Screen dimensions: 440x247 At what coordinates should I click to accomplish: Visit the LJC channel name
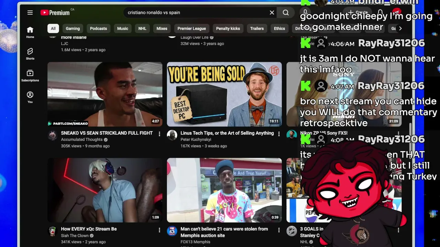[65, 44]
